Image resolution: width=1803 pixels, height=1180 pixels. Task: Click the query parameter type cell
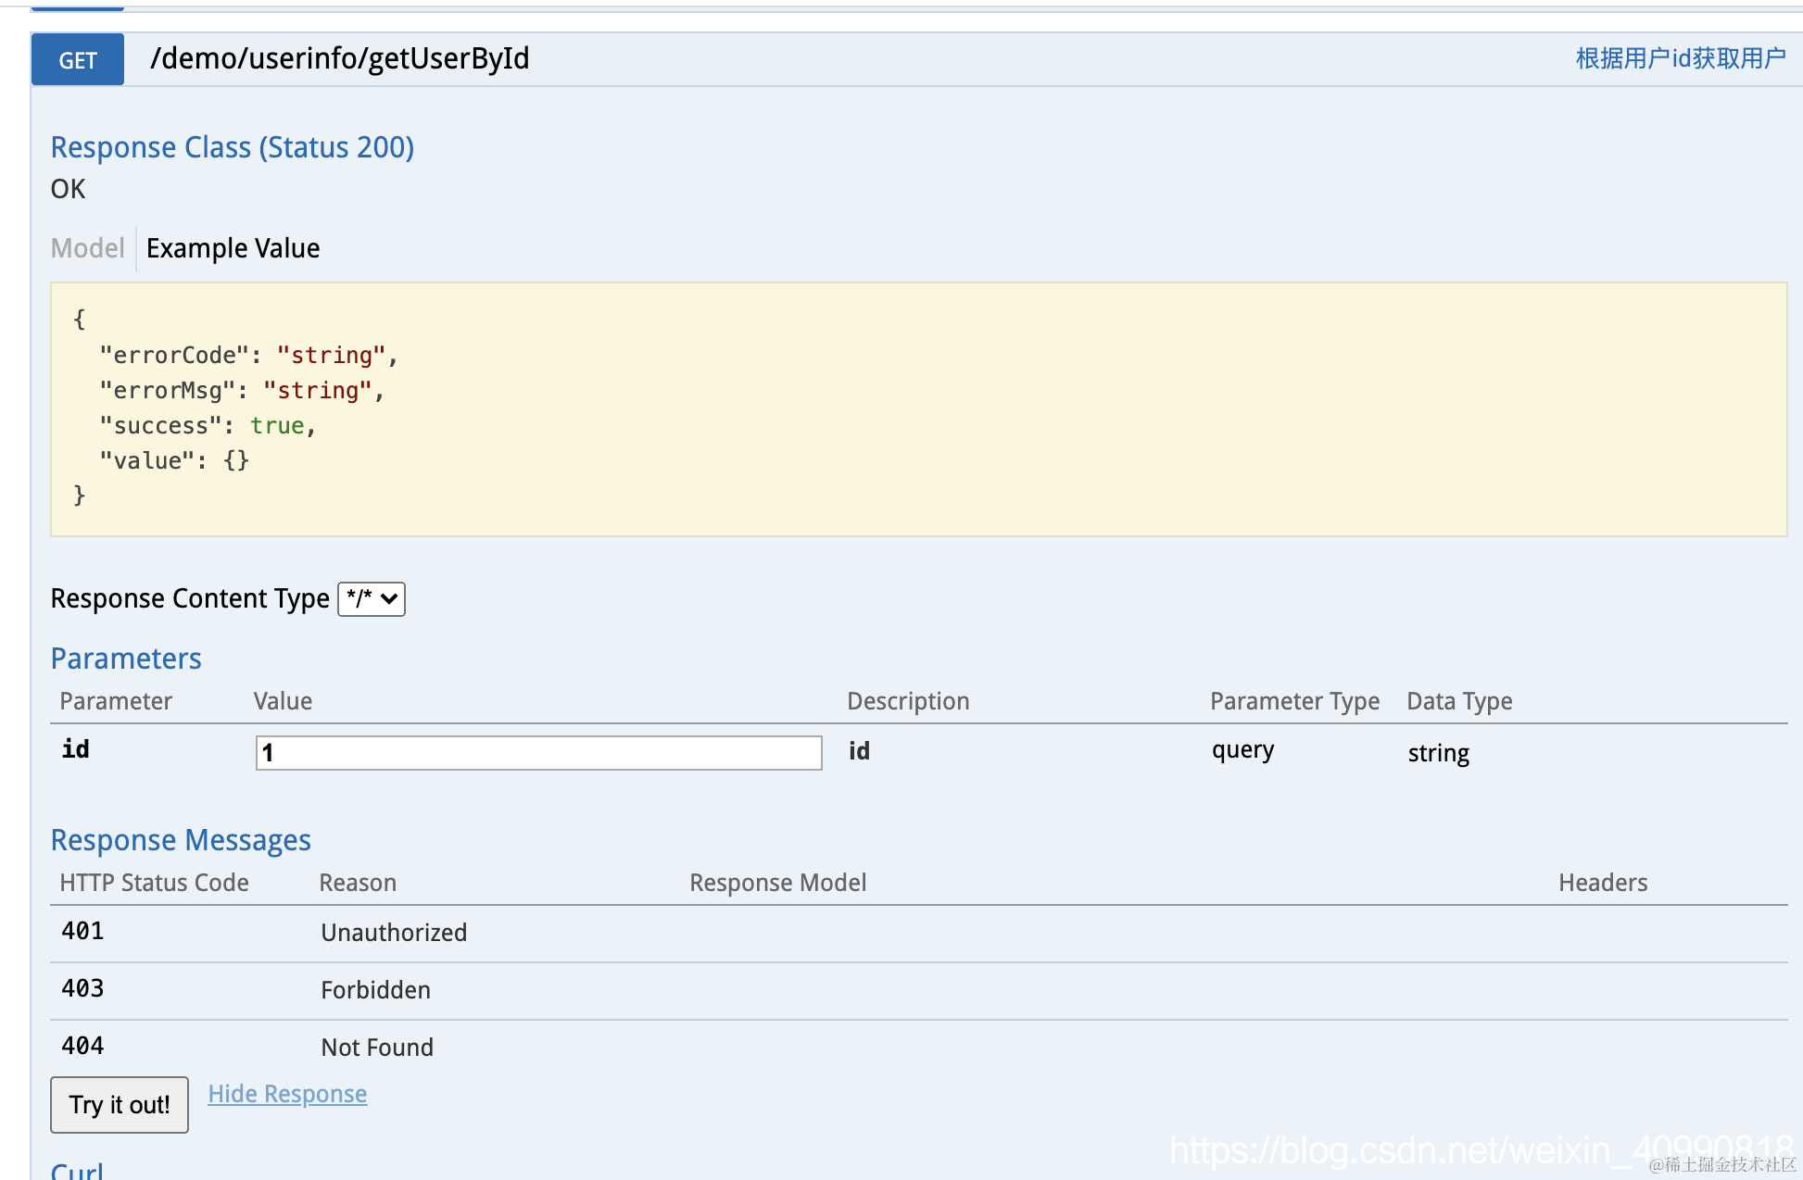coord(1242,749)
